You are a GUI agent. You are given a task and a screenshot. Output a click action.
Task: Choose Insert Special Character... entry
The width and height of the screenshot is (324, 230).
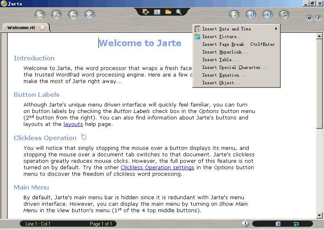[237, 67]
